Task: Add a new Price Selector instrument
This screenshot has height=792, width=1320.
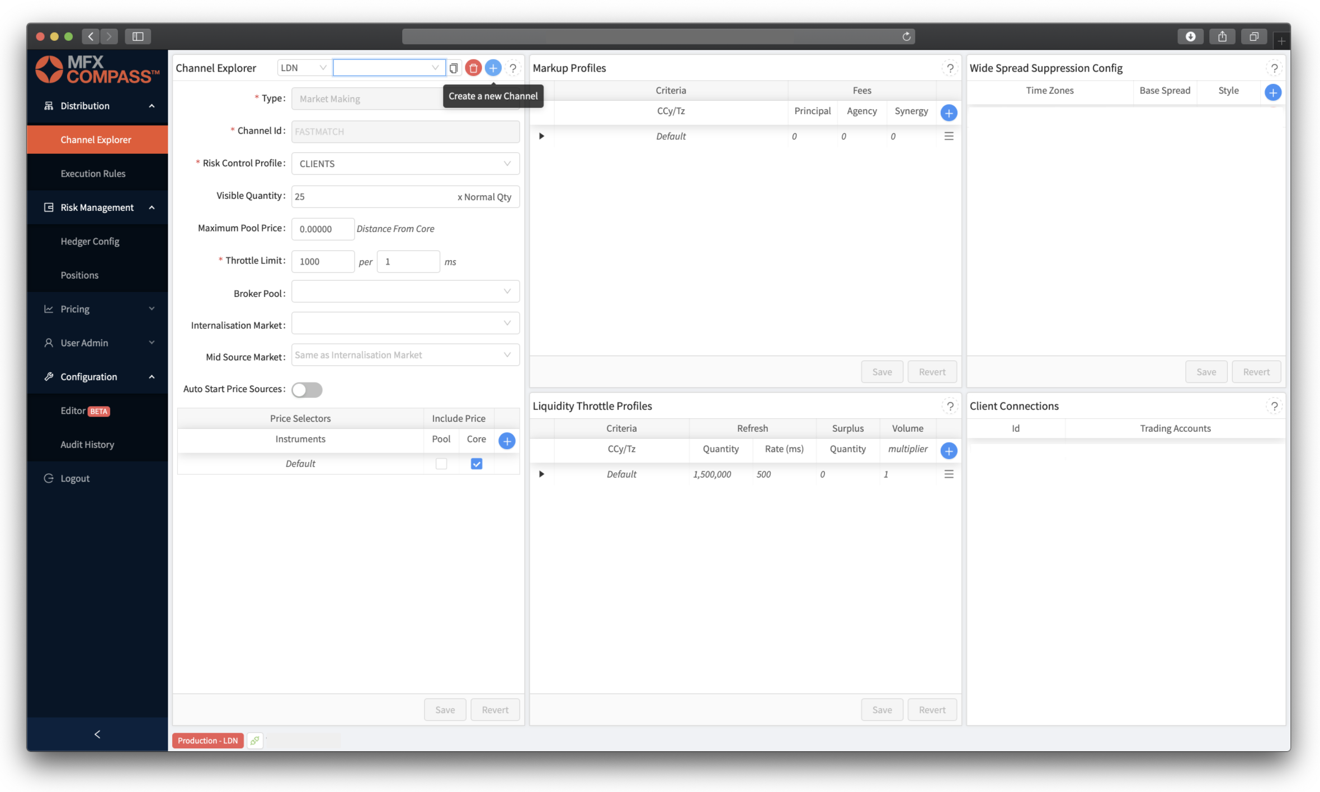Action: tap(507, 441)
